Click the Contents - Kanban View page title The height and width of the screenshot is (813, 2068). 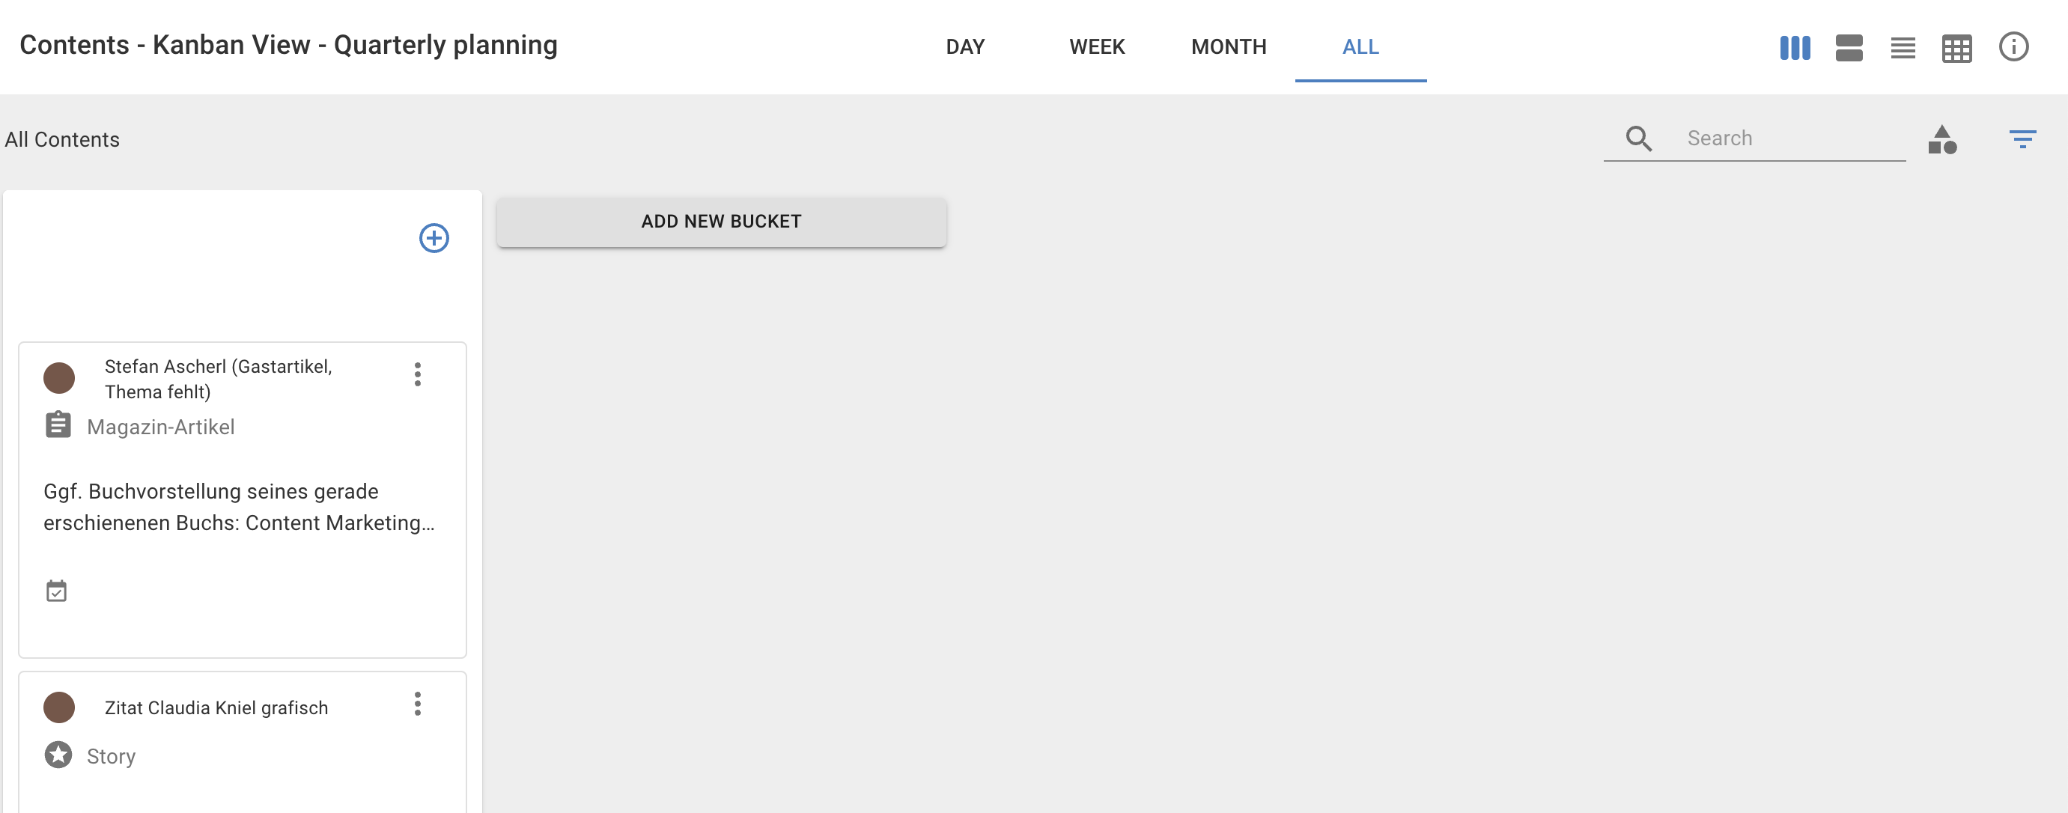(x=288, y=45)
